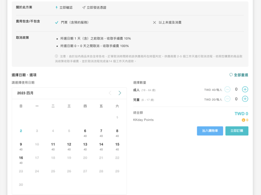
Task: Go to next month in calendar
Action: click(120, 93)
